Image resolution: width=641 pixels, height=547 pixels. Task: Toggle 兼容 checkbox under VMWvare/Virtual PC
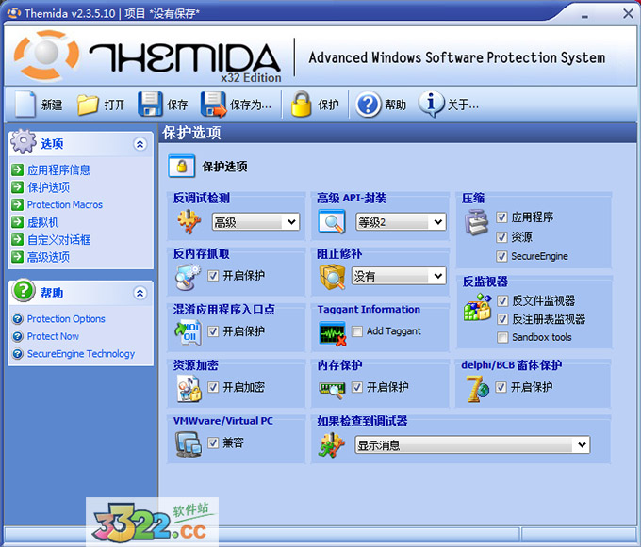point(213,442)
